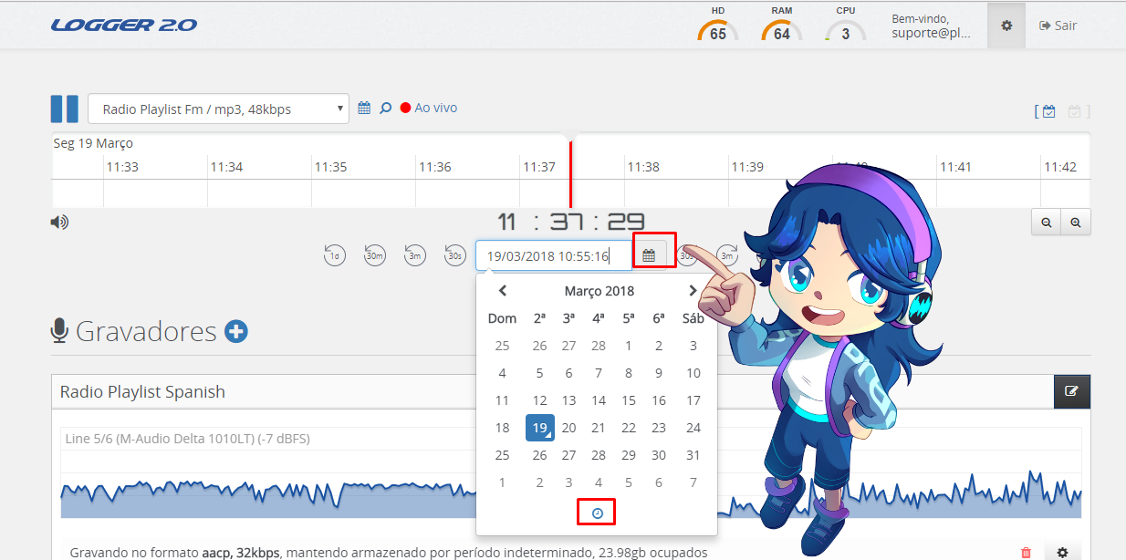Rewind 30 minutes with the 30m button
The image size is (1126, 560).
tap(375, 255)
